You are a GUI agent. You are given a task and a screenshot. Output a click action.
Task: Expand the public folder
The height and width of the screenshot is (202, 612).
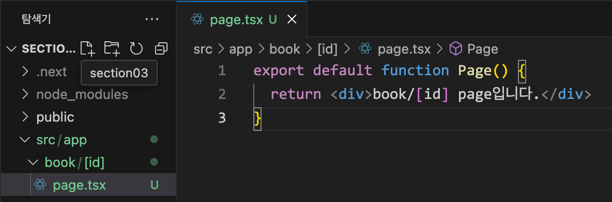pyautogui.click(x=25, y=117)
